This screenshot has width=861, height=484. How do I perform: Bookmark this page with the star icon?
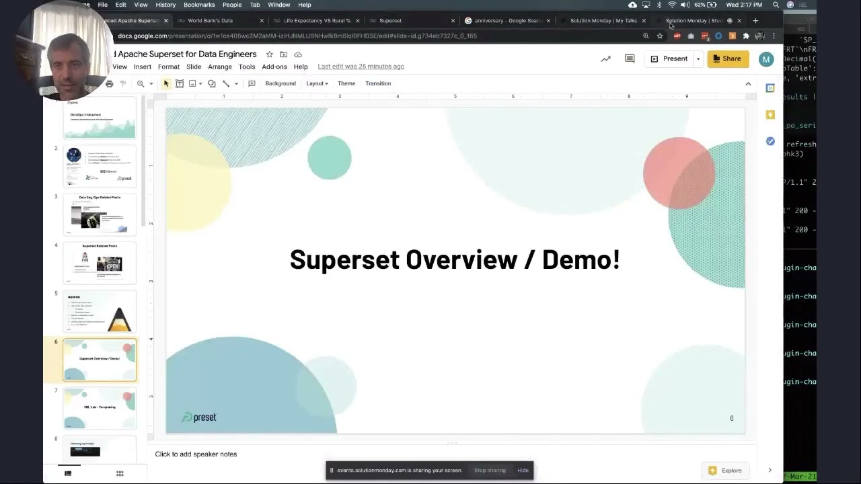pyautogui.click(x=660, y=36)
